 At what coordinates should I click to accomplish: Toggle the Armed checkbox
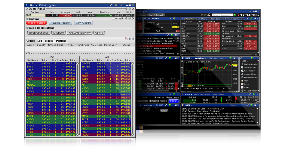pos(113,19)
